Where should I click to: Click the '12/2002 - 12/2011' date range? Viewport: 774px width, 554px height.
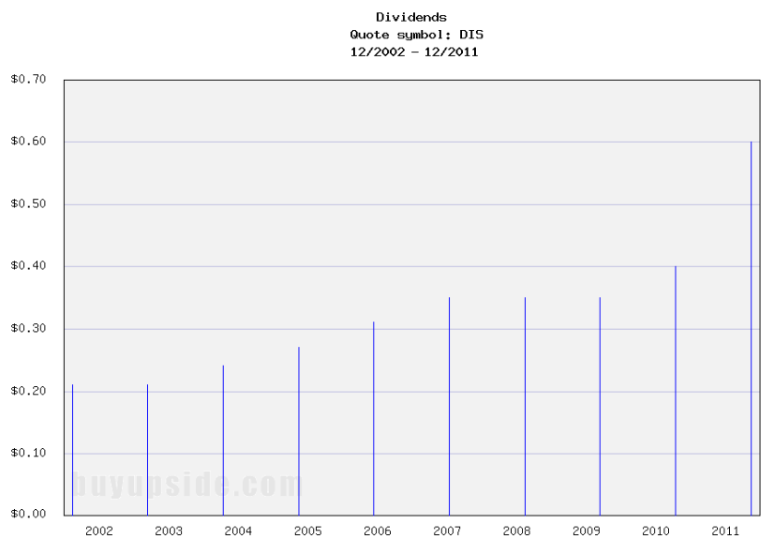tap(414, 52)
